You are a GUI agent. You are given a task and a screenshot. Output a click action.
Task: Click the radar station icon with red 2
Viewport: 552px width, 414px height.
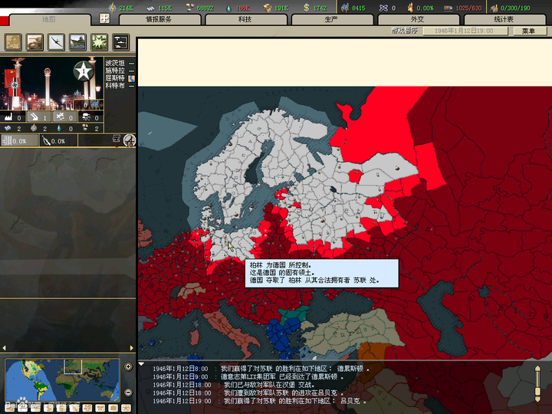(117, 140)
